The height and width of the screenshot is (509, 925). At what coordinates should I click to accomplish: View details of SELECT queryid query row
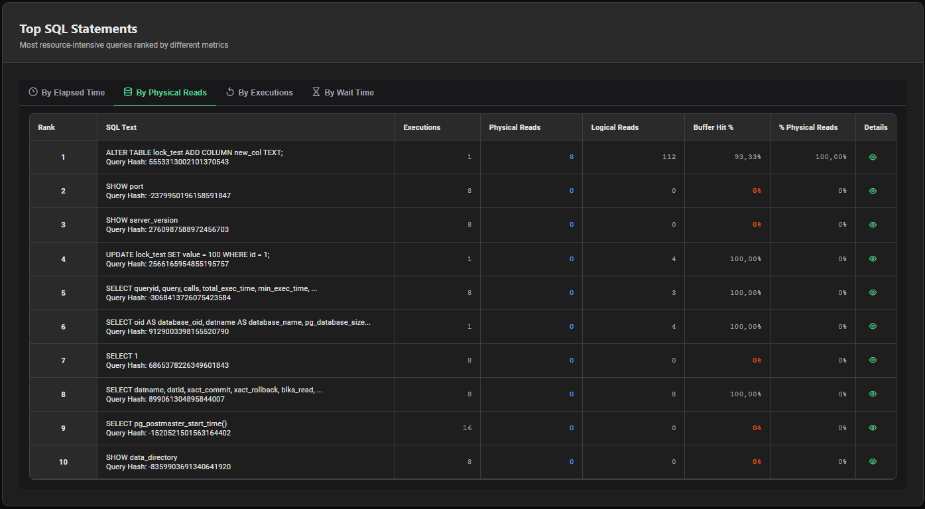pyautogui.click(x=873, y=292)
